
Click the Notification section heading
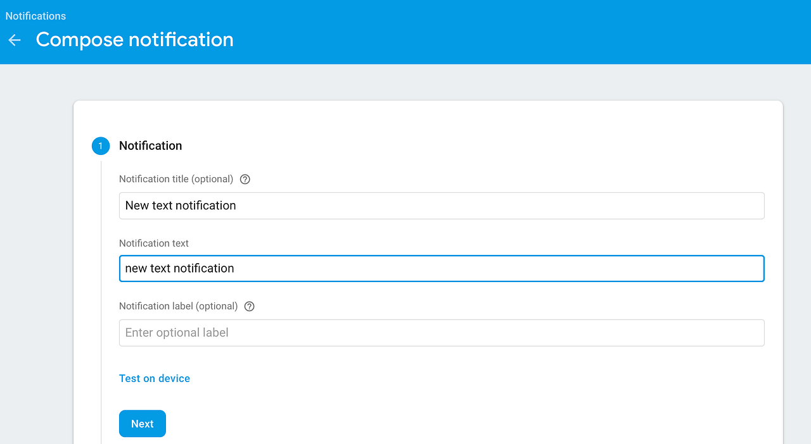[150, 145]
